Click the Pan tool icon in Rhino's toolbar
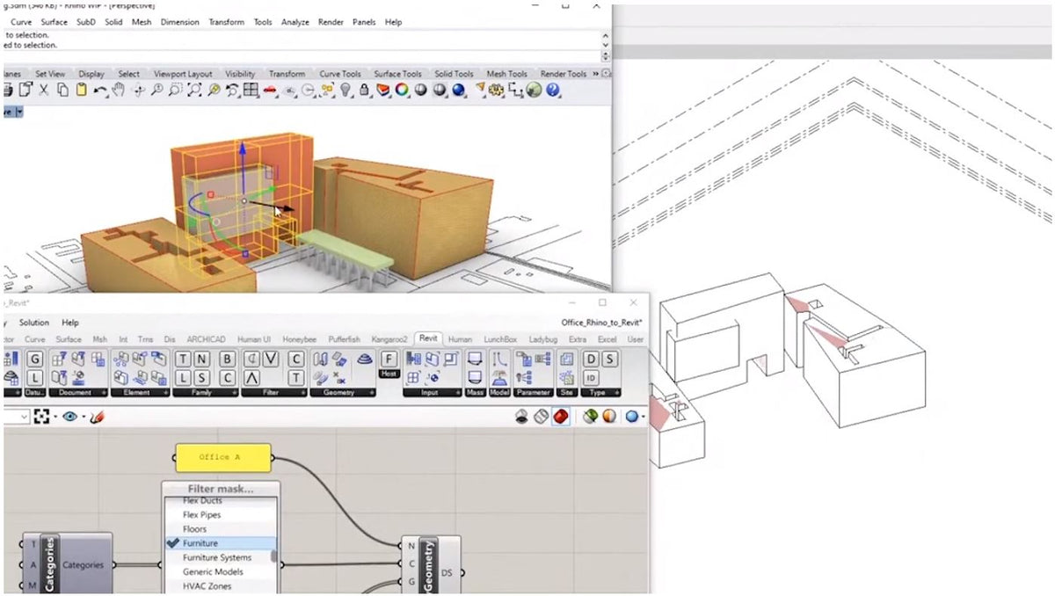The height and width of the screenshot is (596, 1055). [x=118, y=91]
